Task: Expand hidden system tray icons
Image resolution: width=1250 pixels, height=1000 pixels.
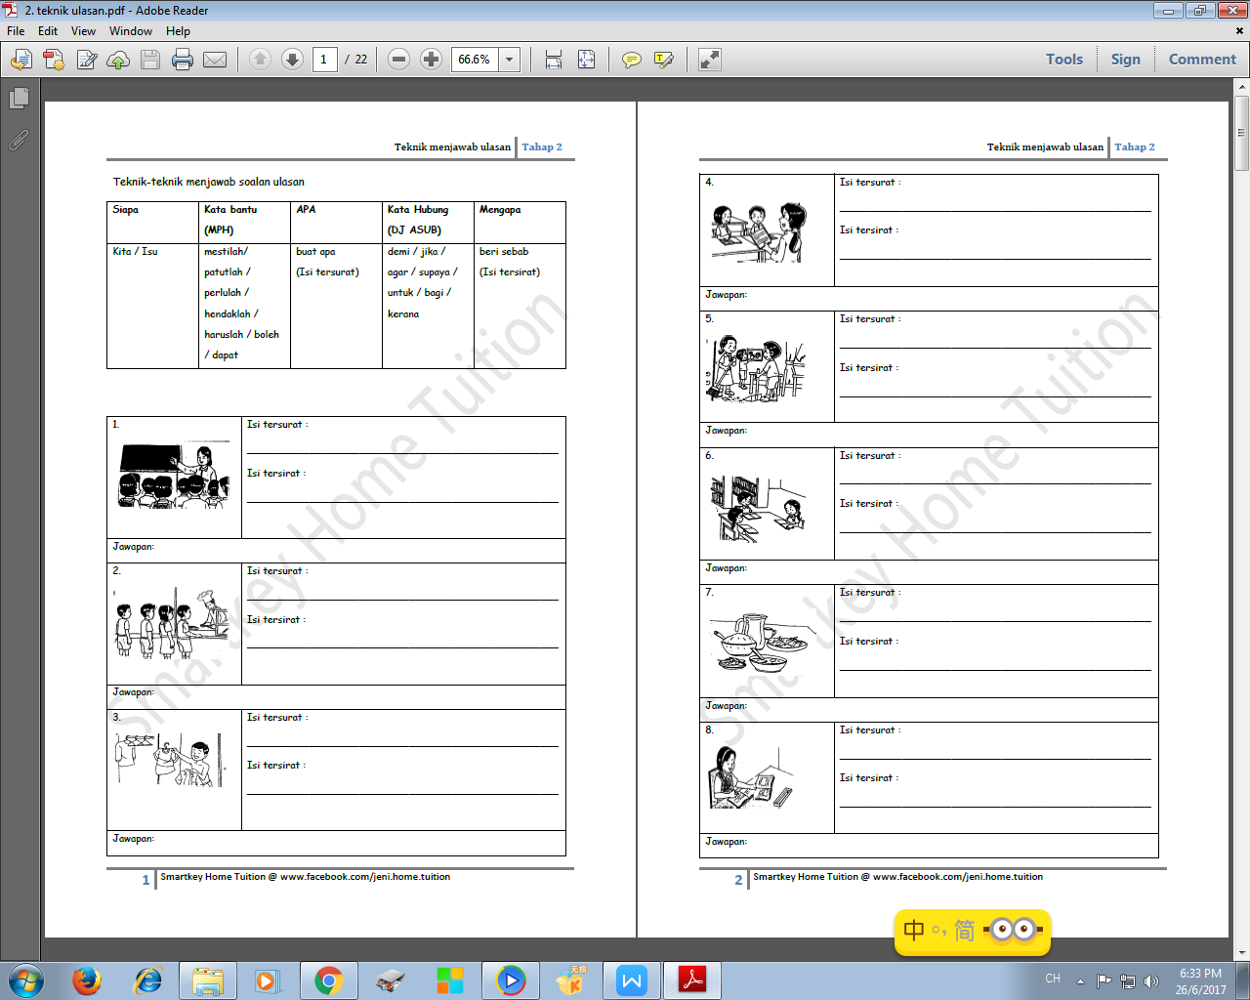Action: 1080,980
